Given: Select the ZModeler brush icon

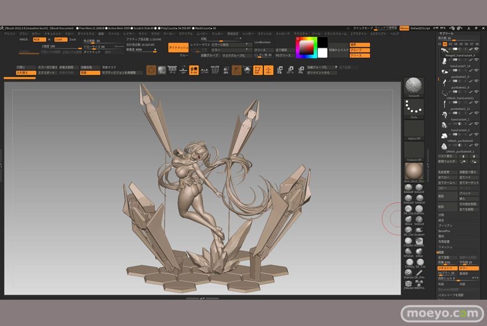Looking at the screenshot, I should (x=408, y=285).
